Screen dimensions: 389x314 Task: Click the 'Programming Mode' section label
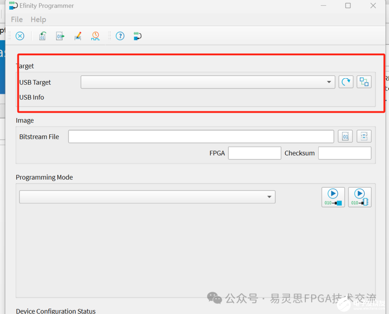(44, 177)
